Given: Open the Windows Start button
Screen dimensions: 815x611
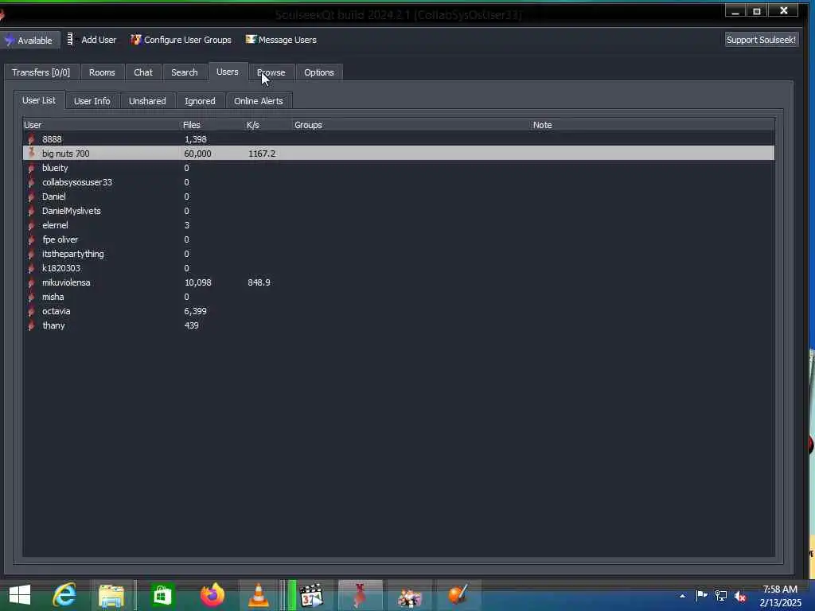Looking at the screenshot, I should tap(20, 595).
